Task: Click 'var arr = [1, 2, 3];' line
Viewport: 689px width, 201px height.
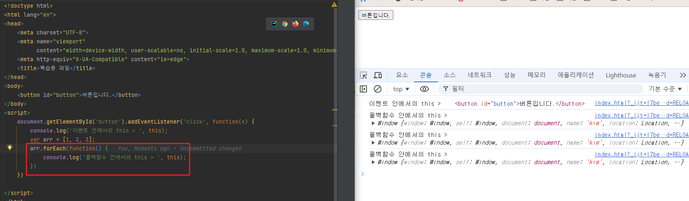Action: point(63,139)
